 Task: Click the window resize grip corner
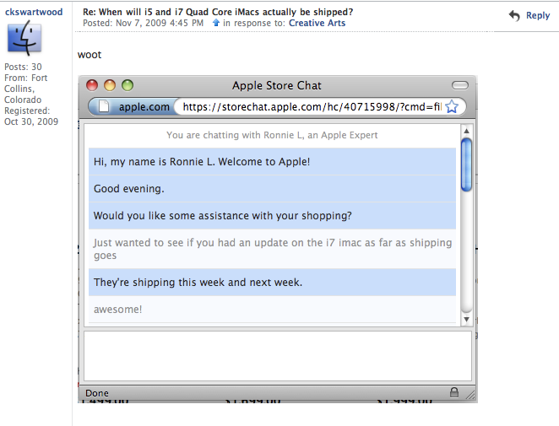[470, 394]
